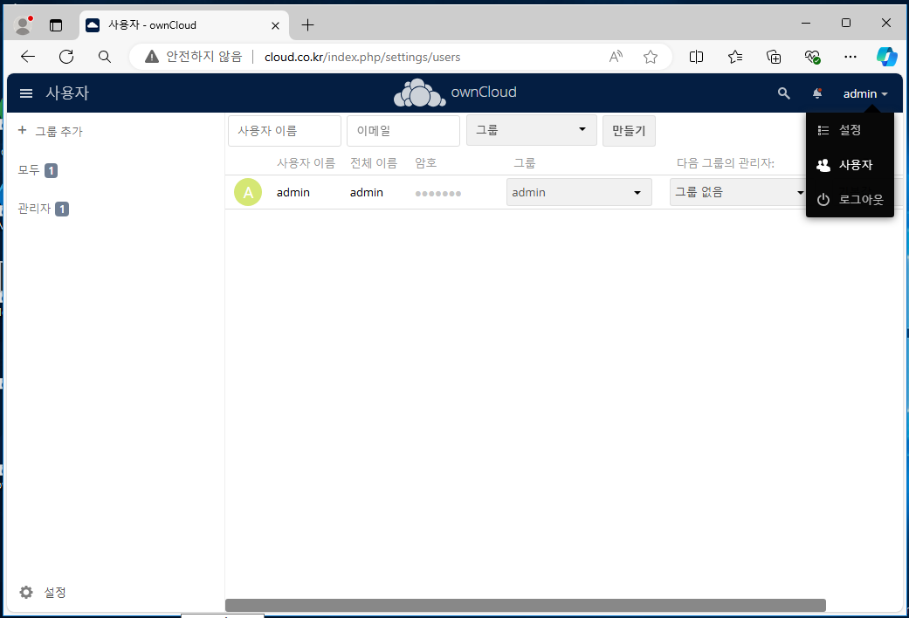
Task: Open the ownCloud search magnifier
Action: click(784, 93)
